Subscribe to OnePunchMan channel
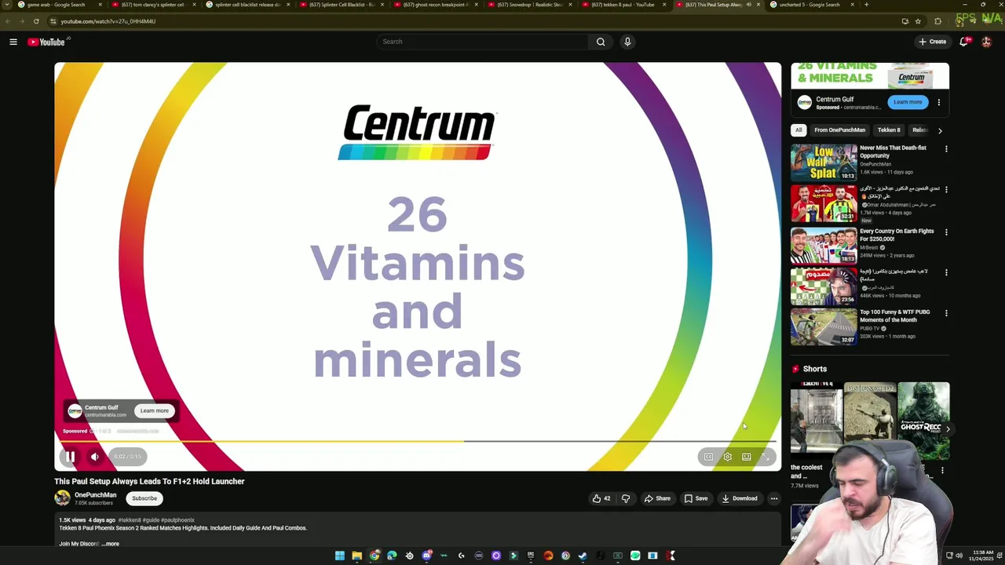 point(144,498)
